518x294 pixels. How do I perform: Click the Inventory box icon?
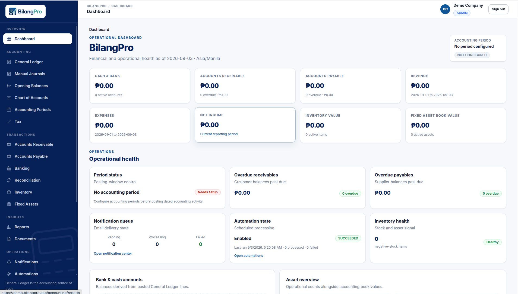click(x=9, y=192)
